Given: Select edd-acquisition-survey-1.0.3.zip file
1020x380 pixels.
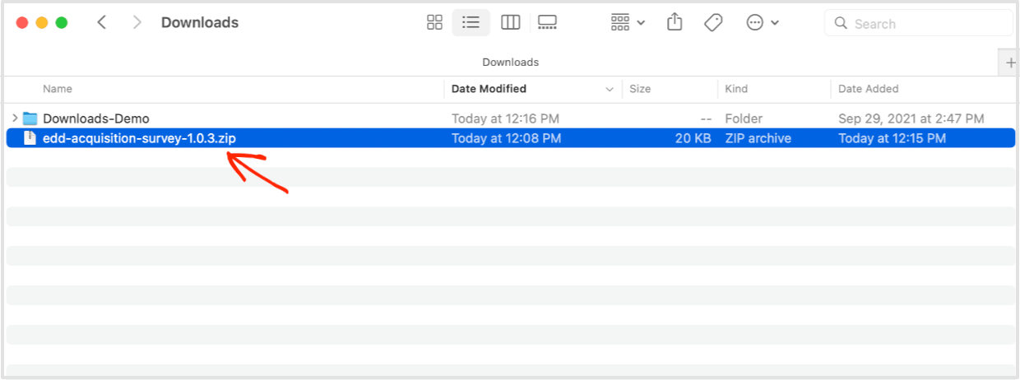Looking at the screenshot, I should (x=511, y=138).
